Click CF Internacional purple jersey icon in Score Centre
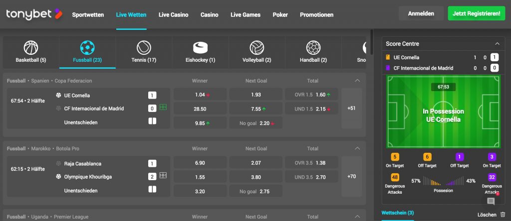This screenshot has height=221, width=511. (x=388, y=68)
